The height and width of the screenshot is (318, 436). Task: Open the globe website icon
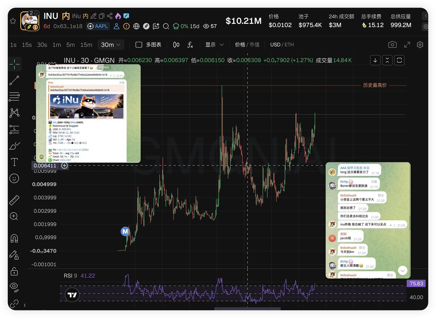click(x=136, y=26)
